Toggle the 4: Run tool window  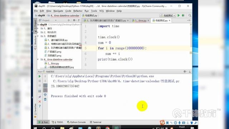[x=43, y=122]
